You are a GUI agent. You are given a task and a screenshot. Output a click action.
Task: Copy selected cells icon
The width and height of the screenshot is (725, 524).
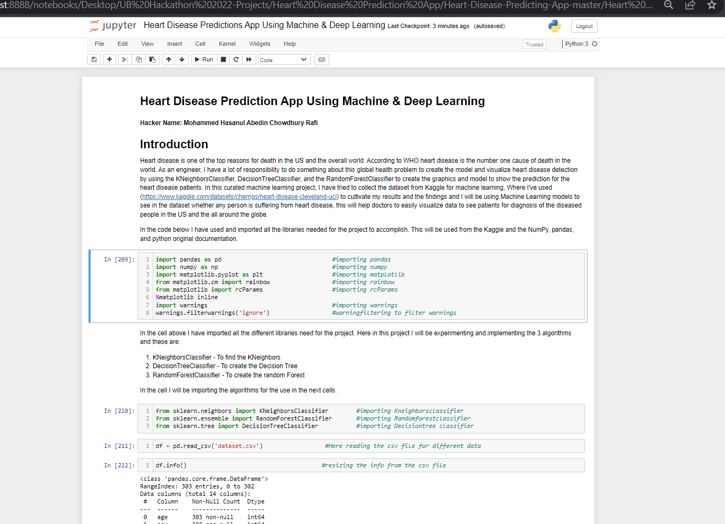pos(139,59)
